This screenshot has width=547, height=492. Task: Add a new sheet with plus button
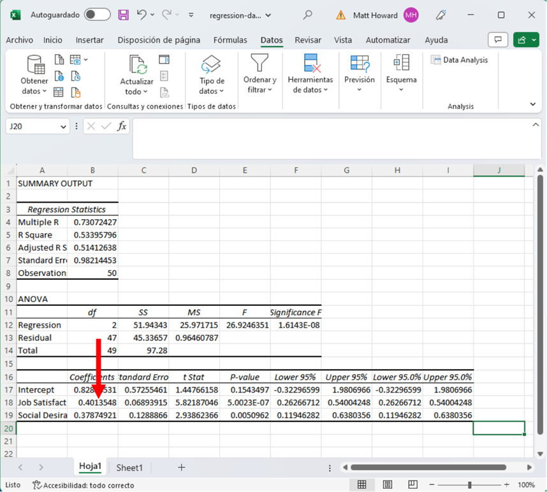[x=182, y=468]
